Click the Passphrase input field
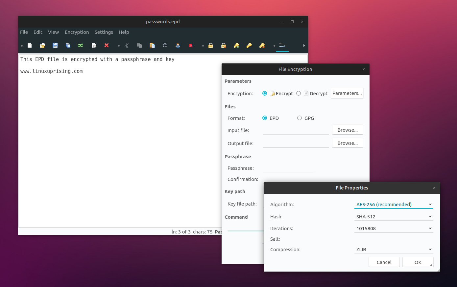Image resolution: width=457 pixels, height=287 pixels. [x=288, y=168]
